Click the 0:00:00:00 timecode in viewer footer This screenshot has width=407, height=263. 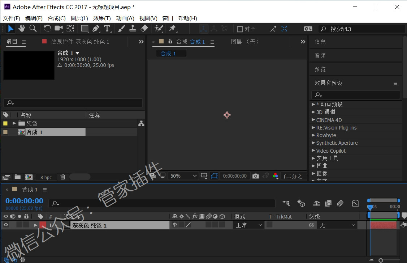pos(235,176)
